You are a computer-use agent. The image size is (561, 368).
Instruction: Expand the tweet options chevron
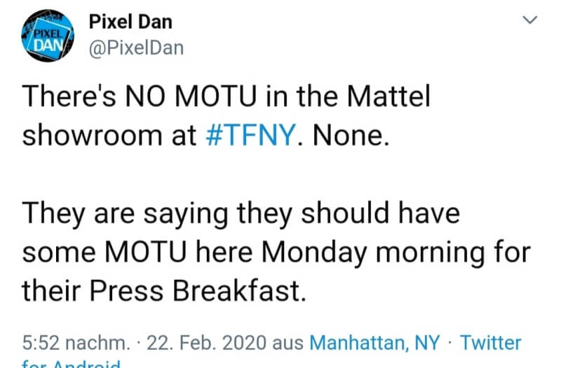pos(530,20)
